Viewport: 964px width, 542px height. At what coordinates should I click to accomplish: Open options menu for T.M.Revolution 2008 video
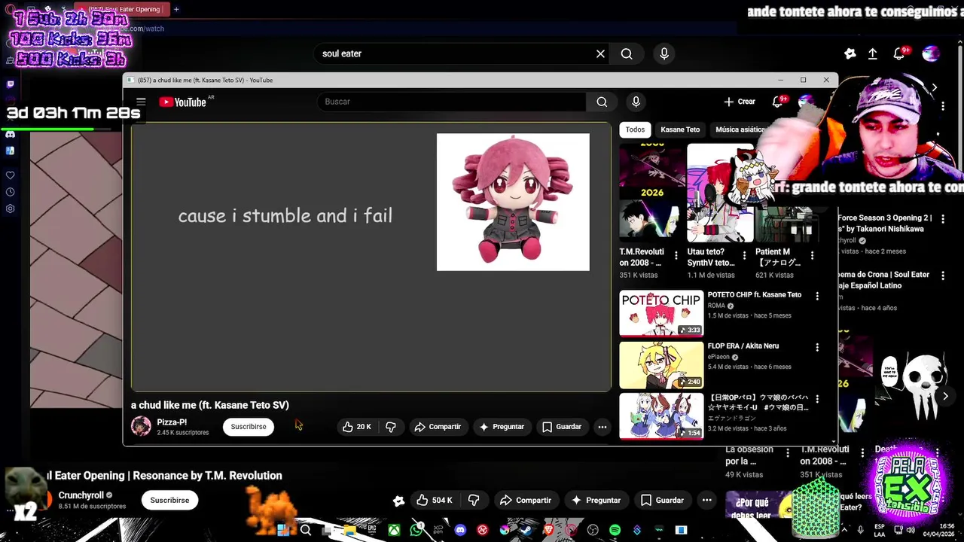676,256
